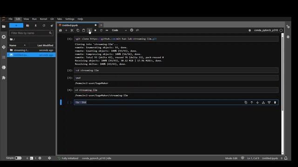Click the root folder breadcrumb icon
The image size is (298, 167).
click(11, 39)
